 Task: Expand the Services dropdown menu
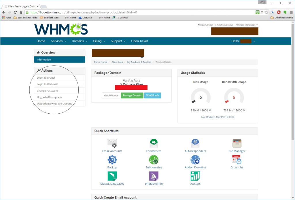pos(58,41)
